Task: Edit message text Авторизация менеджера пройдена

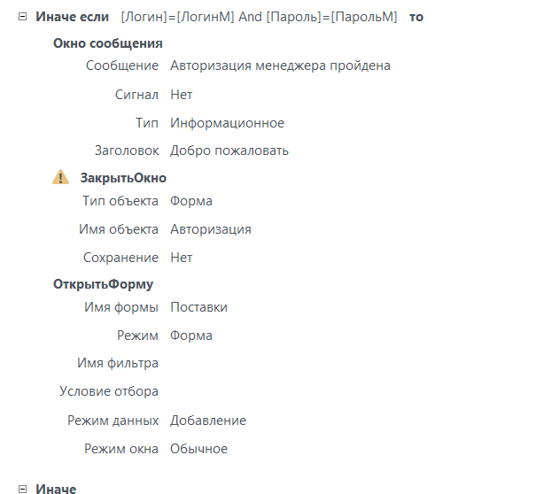Action: (280, 66)
